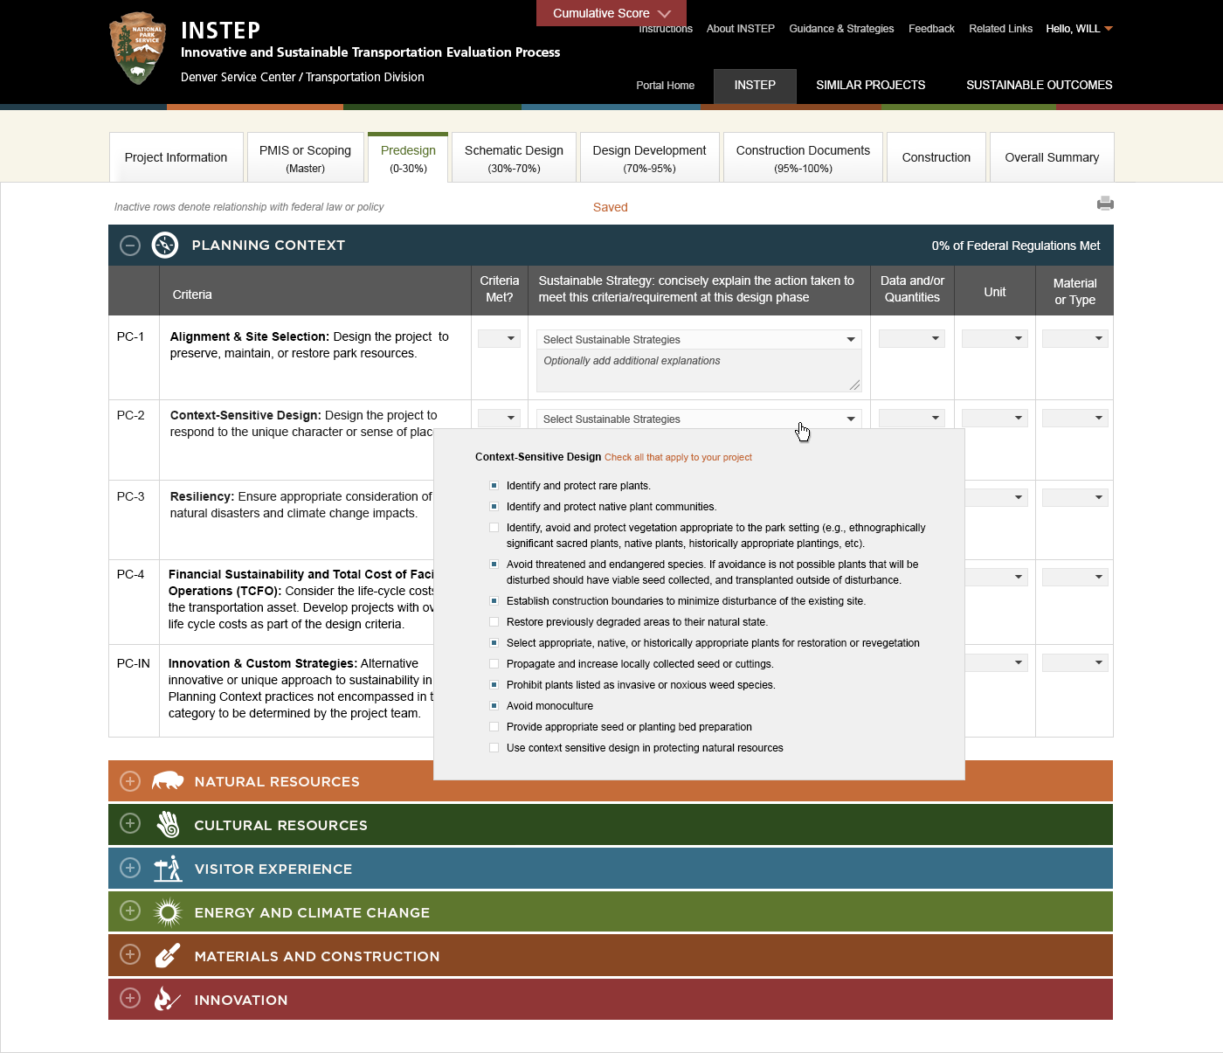Open PC-1 Select Sustainable Strategies dropdown

pyautogui.click(x=697, y=339)
